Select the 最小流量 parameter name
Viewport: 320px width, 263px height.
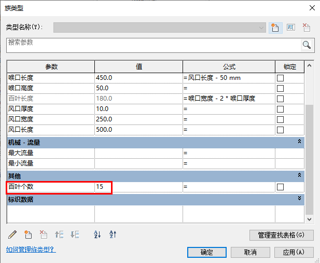[x=21, y=163]
